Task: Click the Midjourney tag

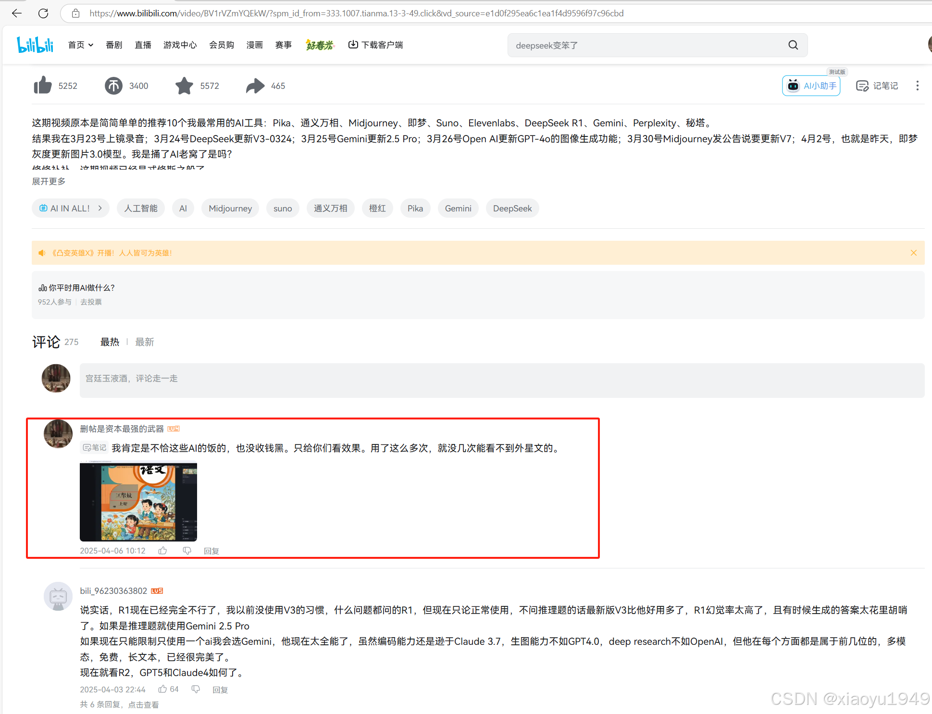Action: click(x=230, y=208)
